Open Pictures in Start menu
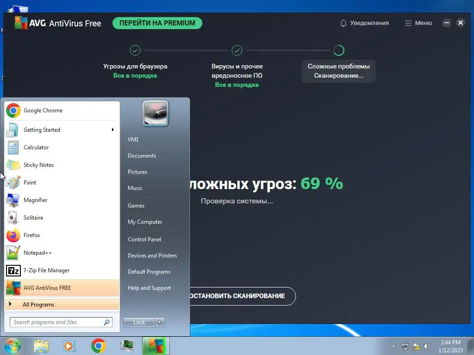474x355 pixels. (137, 172)
